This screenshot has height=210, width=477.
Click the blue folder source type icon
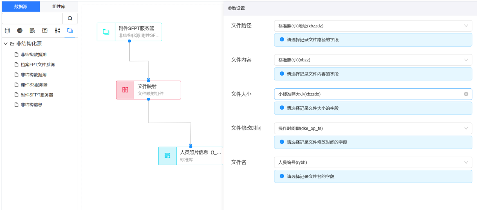tap(70, 30)
